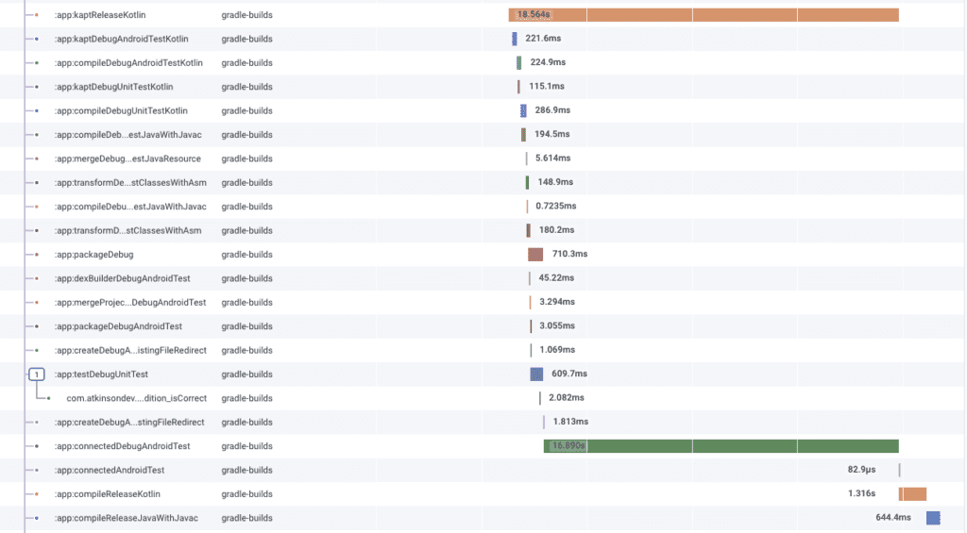
Task: Open the com.atkinsondev...dition_isCorrect child span
Action: (x=136, y=398)
